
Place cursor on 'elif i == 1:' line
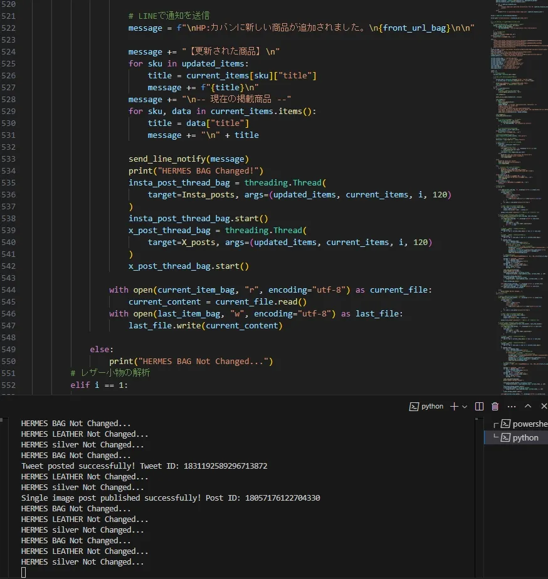[99, 385]
